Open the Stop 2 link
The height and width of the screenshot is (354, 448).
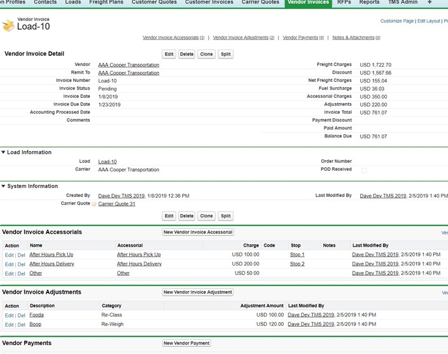pyautogui.click(x=297, y=264)
